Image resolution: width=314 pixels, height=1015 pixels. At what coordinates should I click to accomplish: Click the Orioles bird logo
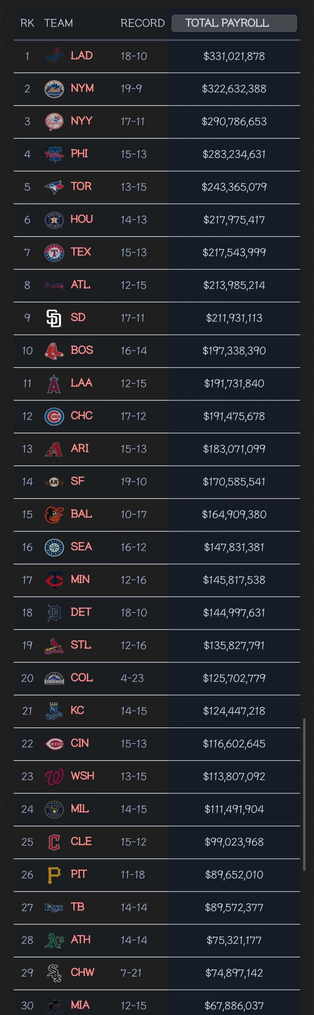click(x=54, y=514)
